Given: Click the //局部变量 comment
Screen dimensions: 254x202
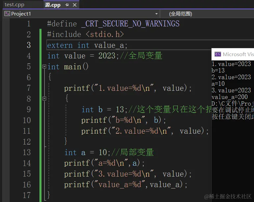Looking at the screenshot, I should tap(132, 152).
